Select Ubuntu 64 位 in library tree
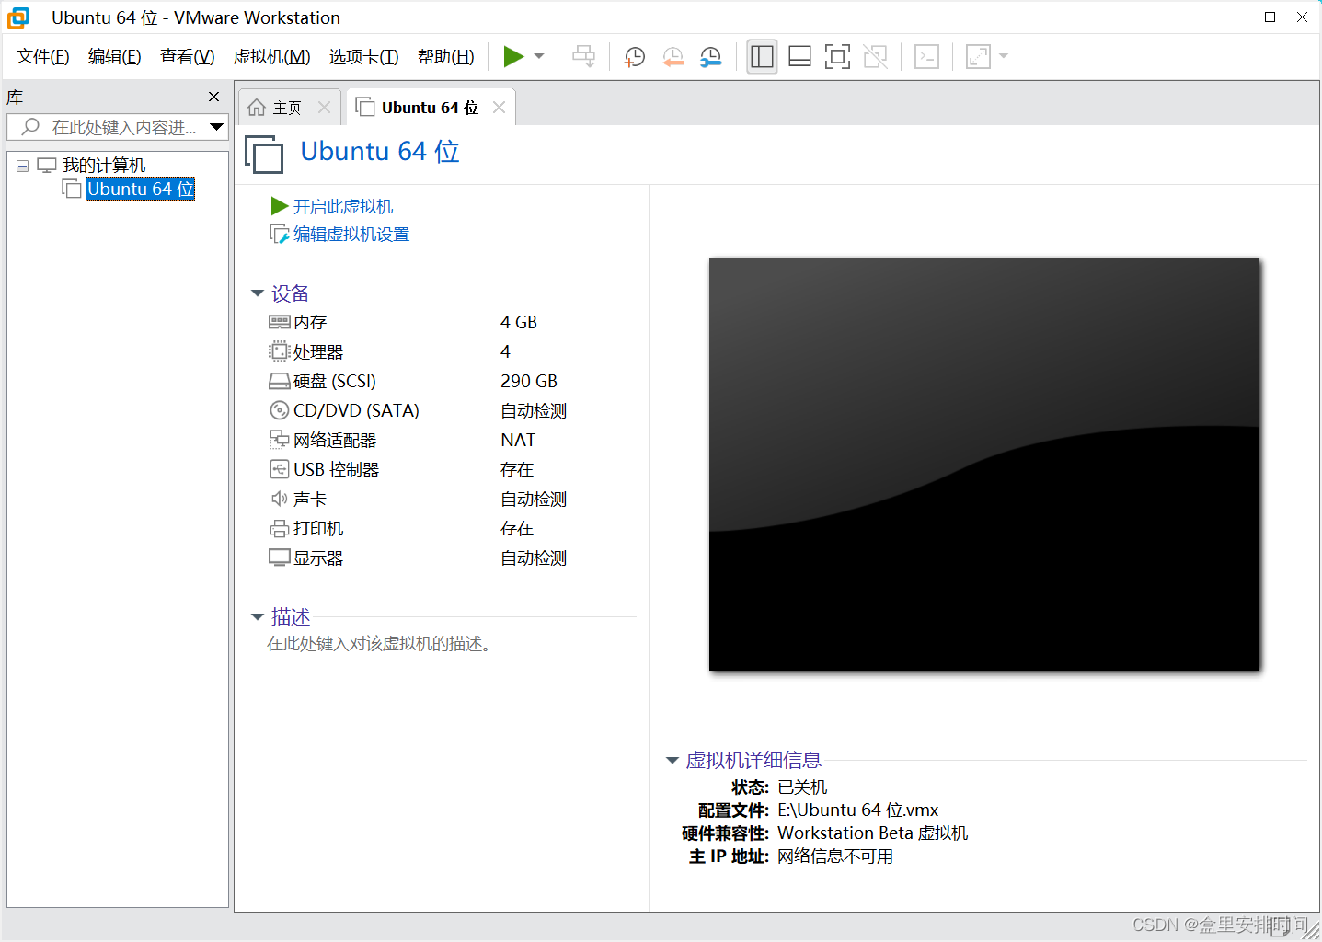The height and width of the screenshot is (942, 1322). [x=141, y=189]
